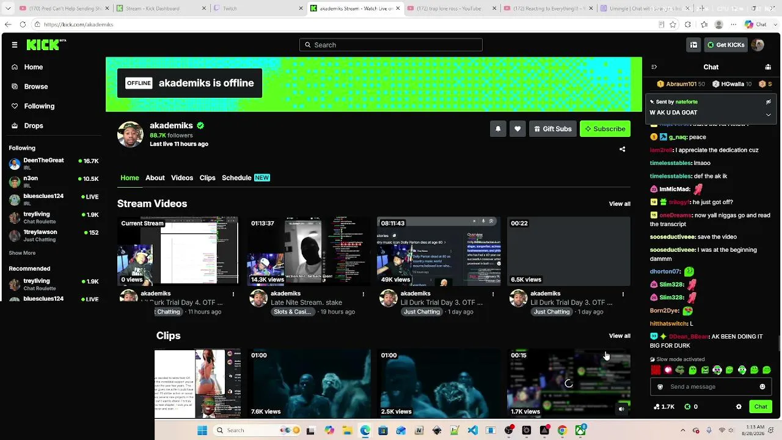Screen dimensions: 782x440
Task: Open 1treylawson channel from Following
Action: point(54,235)
